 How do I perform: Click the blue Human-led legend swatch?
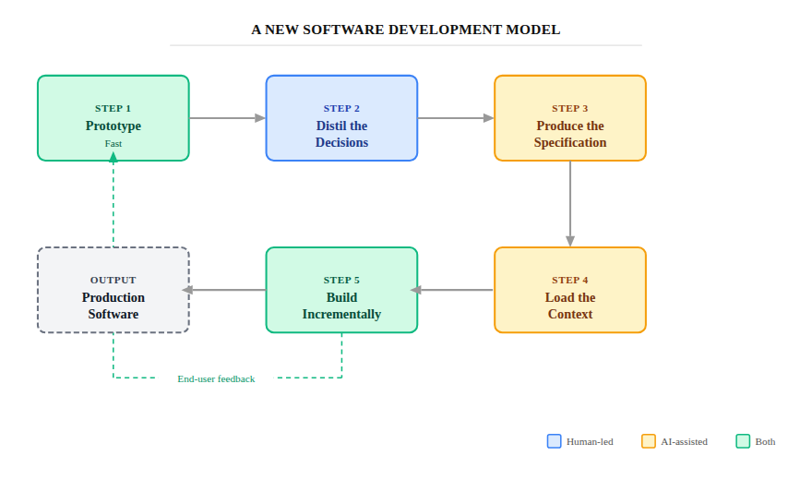point(554,441)
